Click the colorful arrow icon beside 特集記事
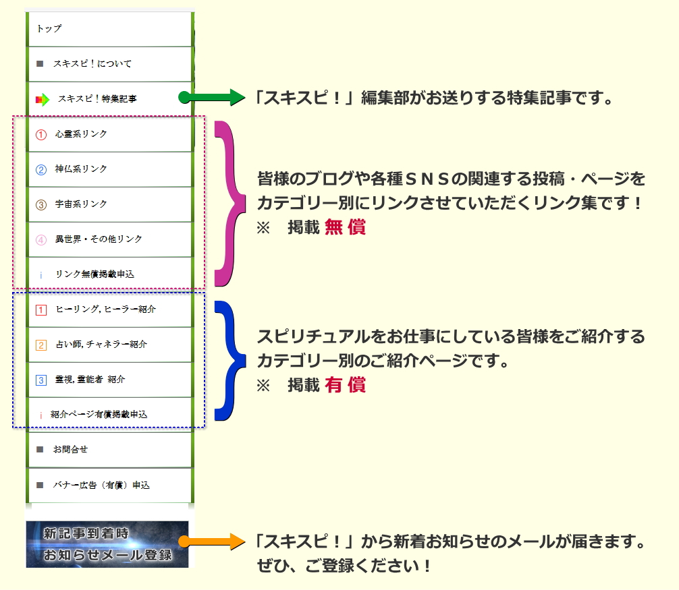Image resolution: width=679 pixels, height=590 pixels. click(42, 100)
